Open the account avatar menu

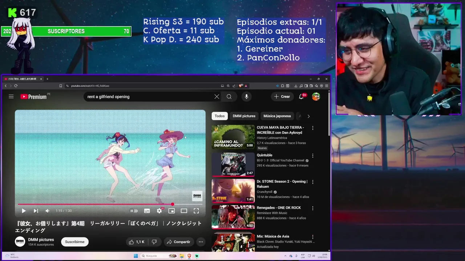point(316,96)
